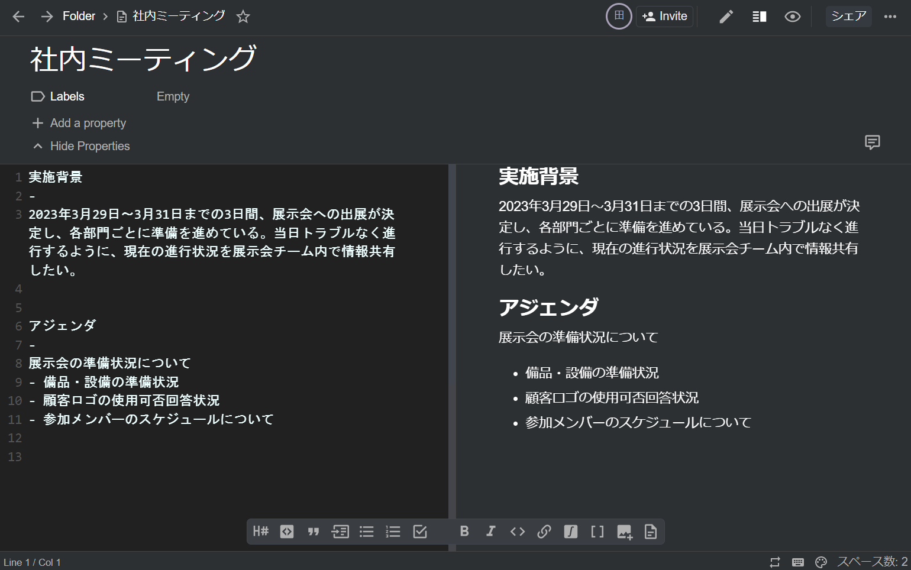Place cursor on editor line 実施背景
The width and height of the screenshot is (911, 570).
[x=56, y=177]
